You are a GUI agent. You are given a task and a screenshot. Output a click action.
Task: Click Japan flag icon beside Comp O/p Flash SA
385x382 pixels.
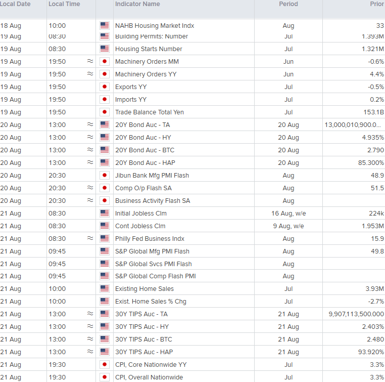[x=105, y=188]
